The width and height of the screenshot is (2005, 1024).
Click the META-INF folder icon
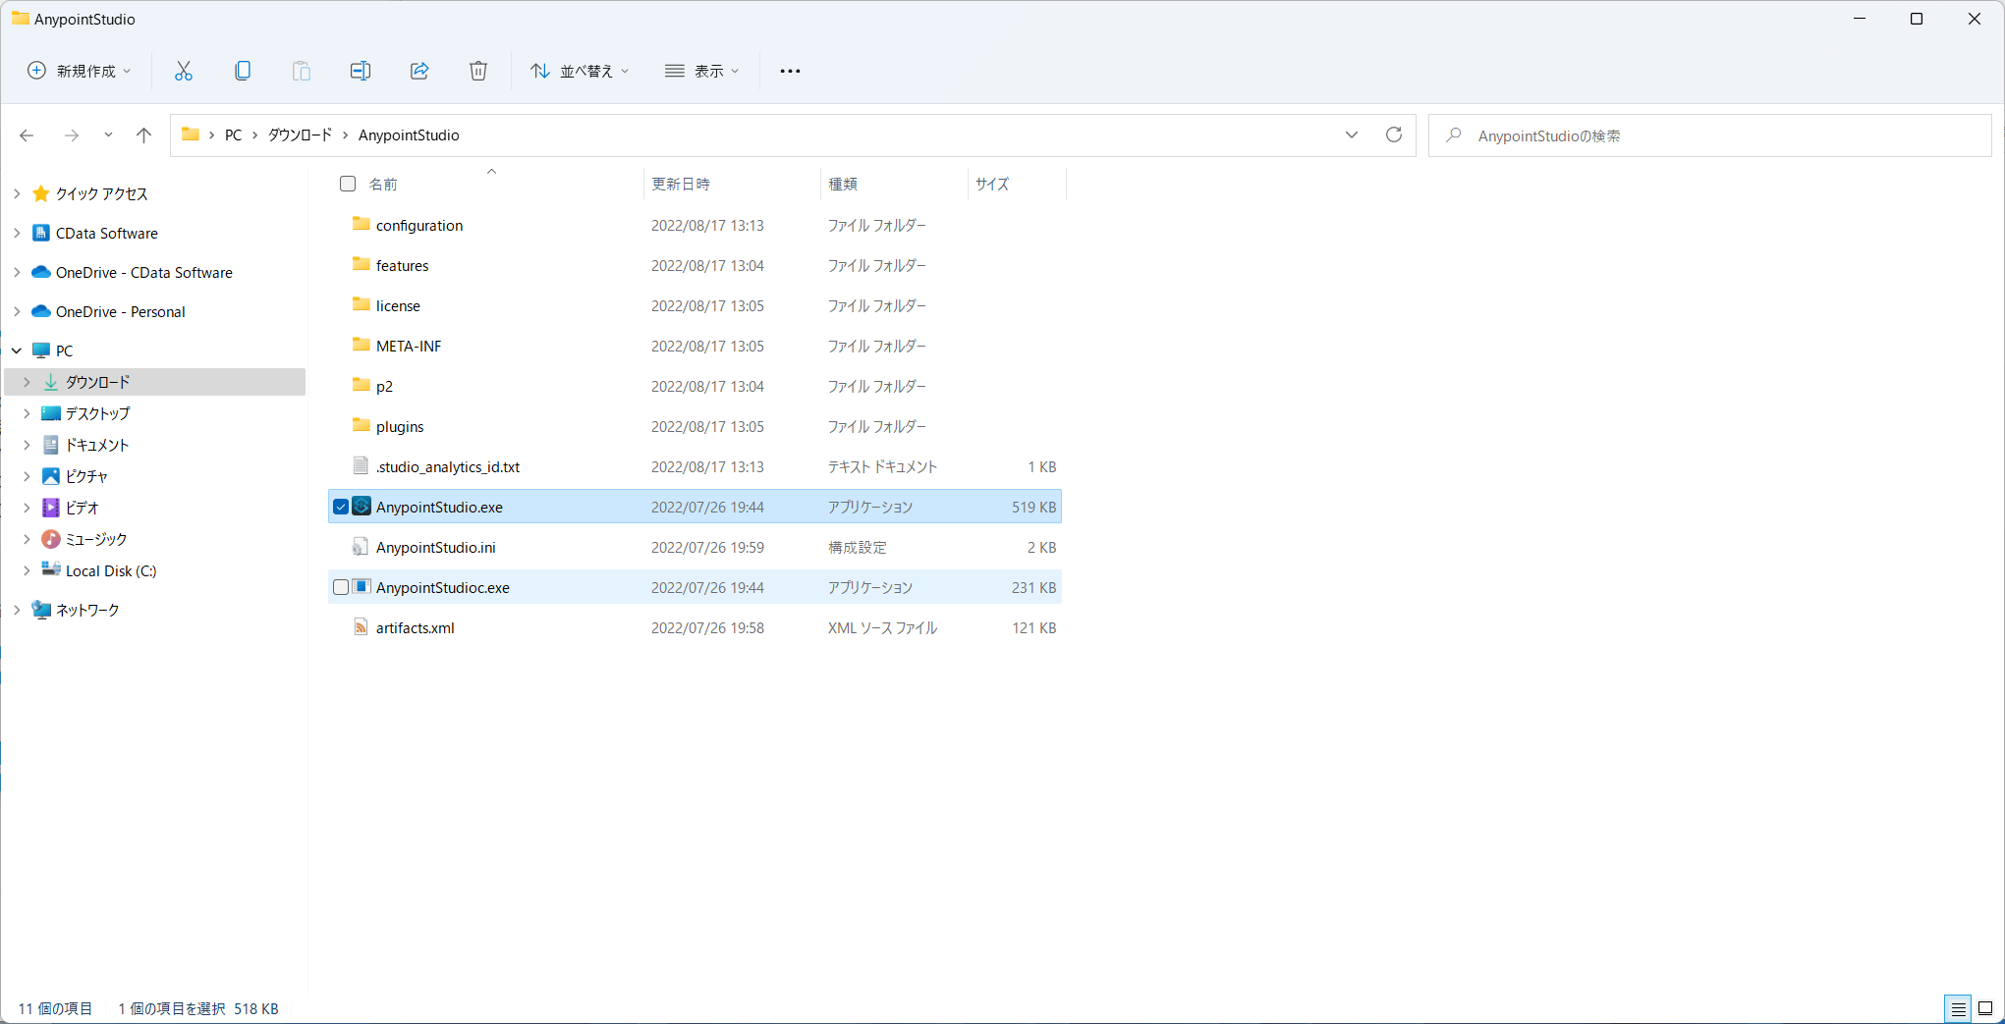362,346
